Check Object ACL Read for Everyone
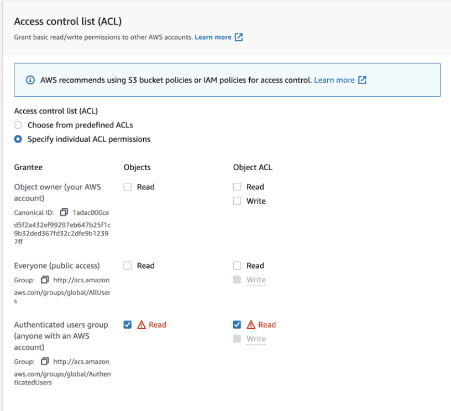The width and height of the screenshot is (451, 411). click(237, 266)
